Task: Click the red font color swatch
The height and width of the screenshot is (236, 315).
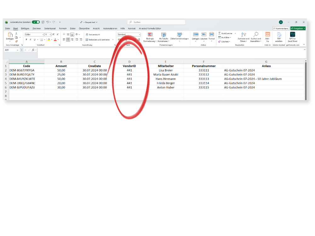Action: [55, 40]
